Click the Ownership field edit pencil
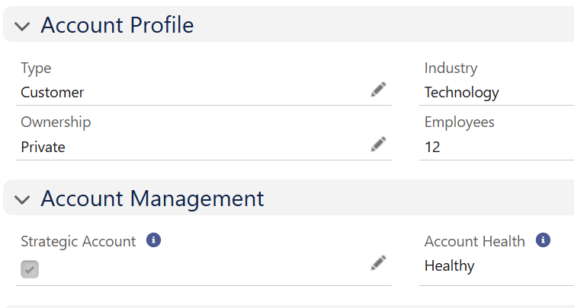Viewport: 574px width, 308px height. tap(379, 144)
